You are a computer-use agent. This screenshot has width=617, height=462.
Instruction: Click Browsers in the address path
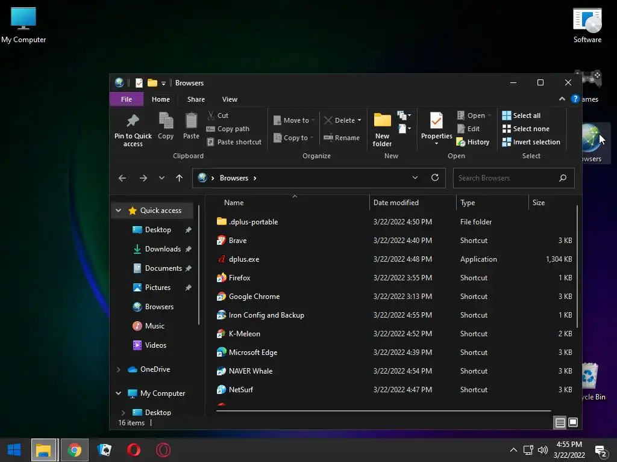[x=234, y=178]
